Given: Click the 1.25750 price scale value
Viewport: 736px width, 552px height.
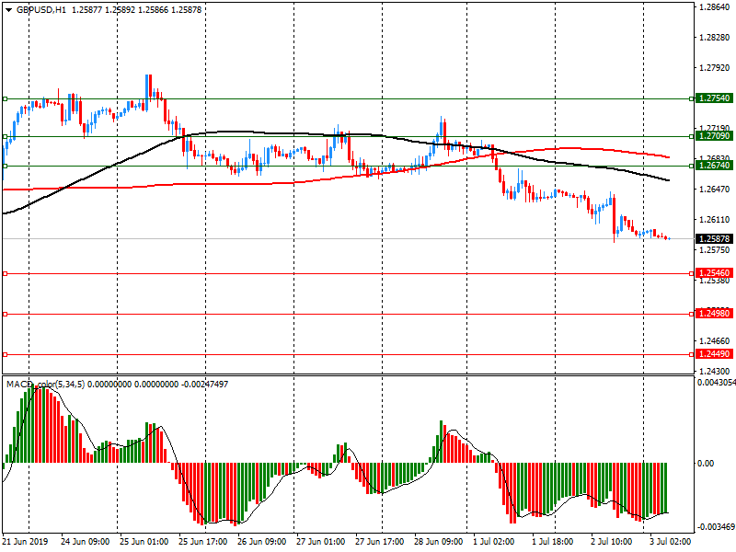Looking at the screenshot, I should [x=715, y=250].
